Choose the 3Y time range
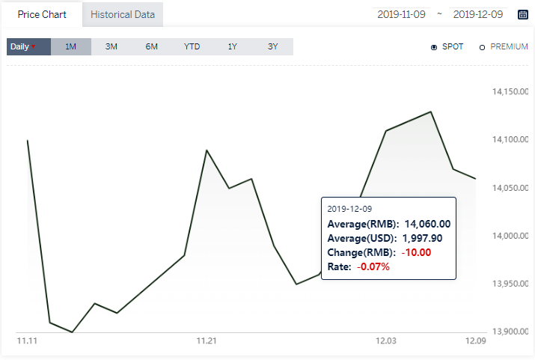This screenshot has height=360, width=535. [x=272, y=46]
